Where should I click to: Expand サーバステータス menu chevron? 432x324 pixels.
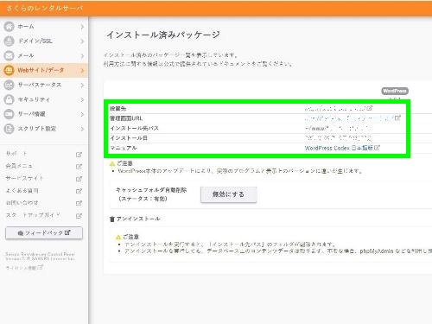click(x=82, y=86)
